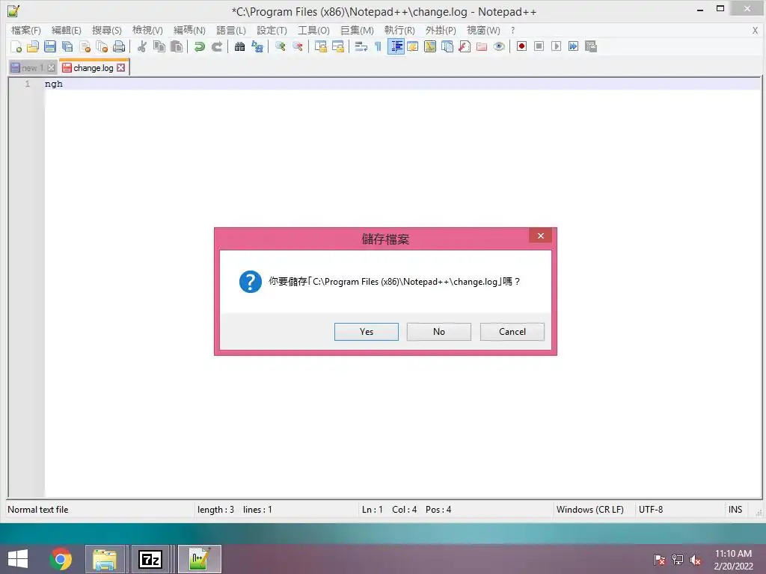Image resolution: width=766 pixels, height=574 pixels.
Task: Open the Windows Start button
Action: [x=18, y=559]
